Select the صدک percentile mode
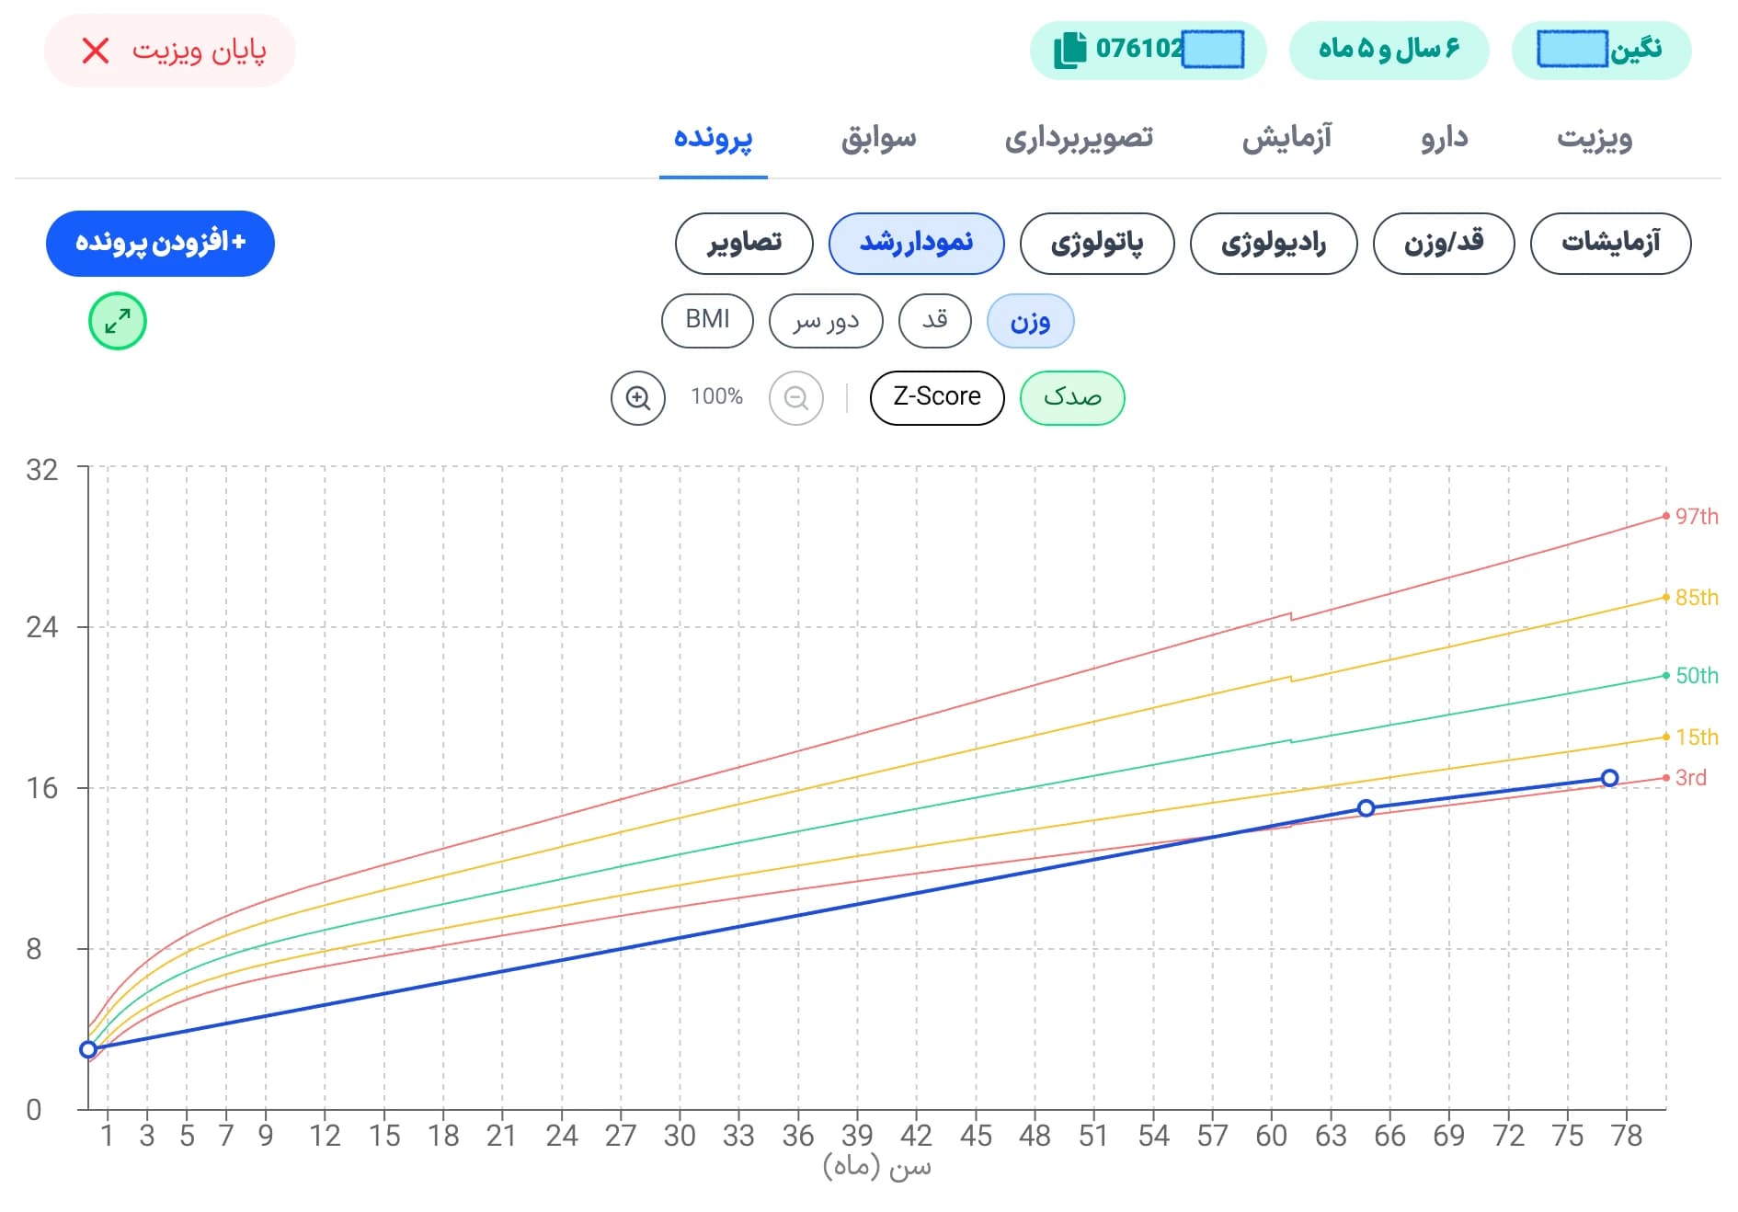Image resolution: width=1738 pixels, height=1212 pixels. coord(1072,397)
